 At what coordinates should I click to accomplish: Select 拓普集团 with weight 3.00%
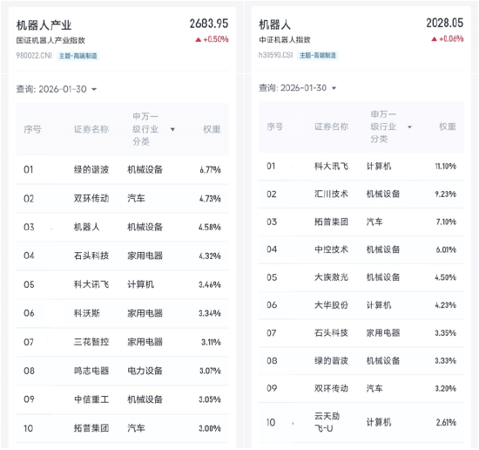pyautogui.click(x=91, y=428)
